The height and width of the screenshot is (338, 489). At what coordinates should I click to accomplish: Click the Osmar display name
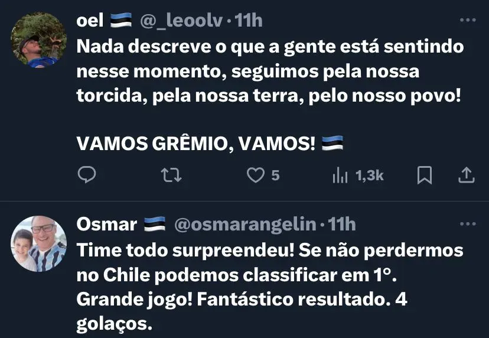click(x=107, y=225)
